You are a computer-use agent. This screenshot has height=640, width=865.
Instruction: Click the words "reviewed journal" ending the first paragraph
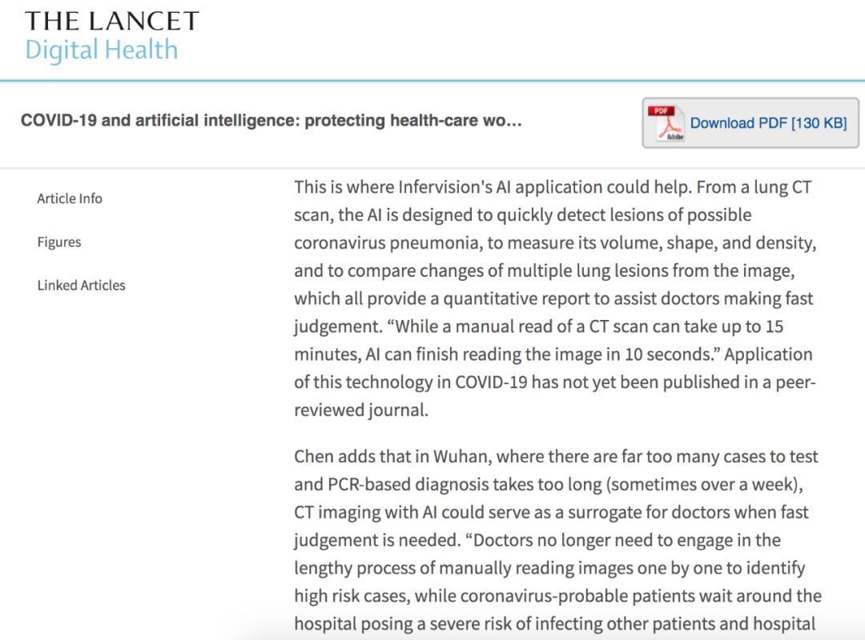click(359, 410)
